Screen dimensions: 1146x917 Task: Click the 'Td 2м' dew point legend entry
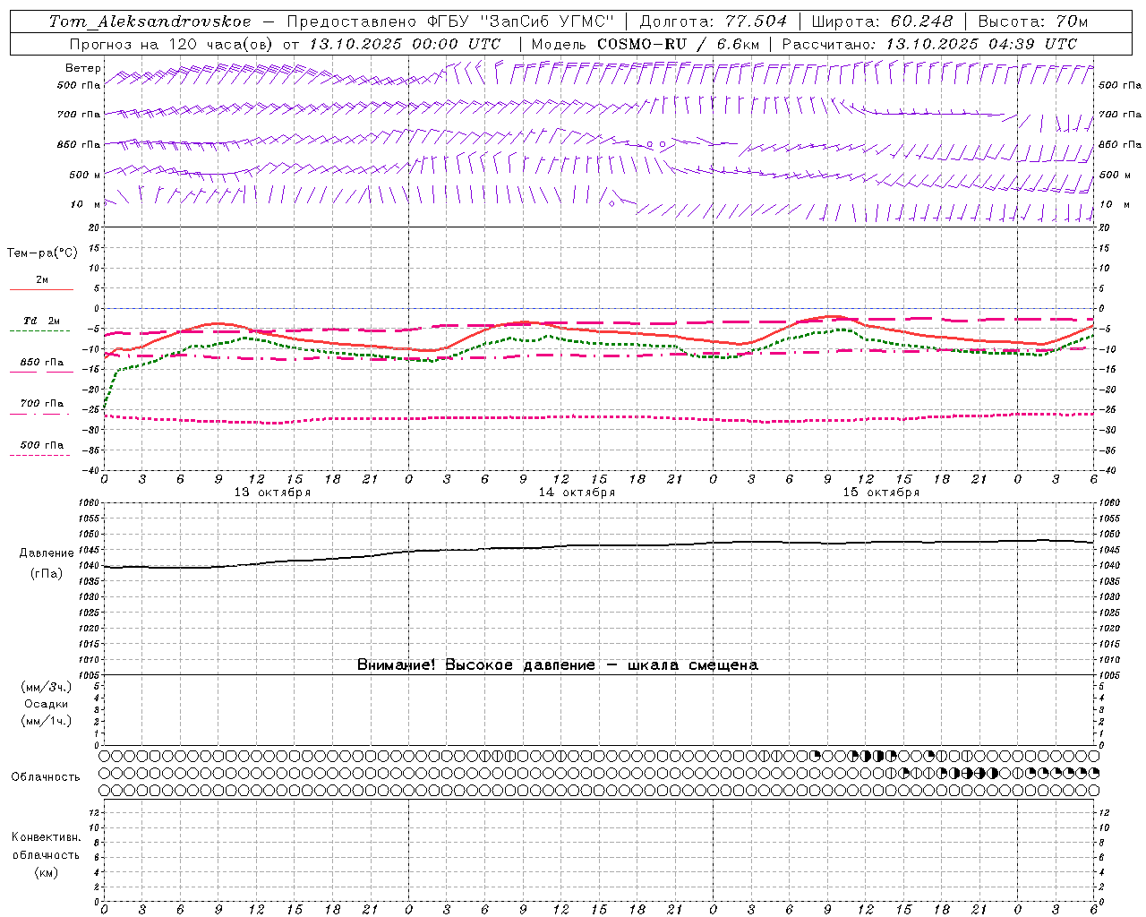click(41, 321)
